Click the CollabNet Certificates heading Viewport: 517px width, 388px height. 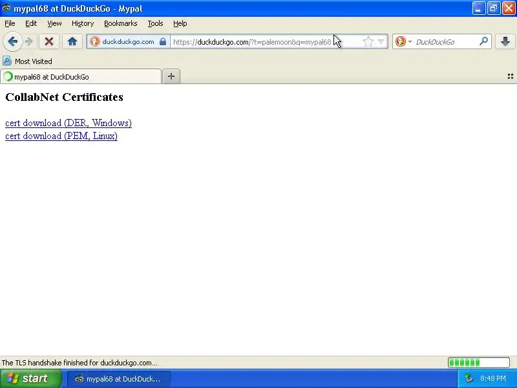tap(64, 97)
